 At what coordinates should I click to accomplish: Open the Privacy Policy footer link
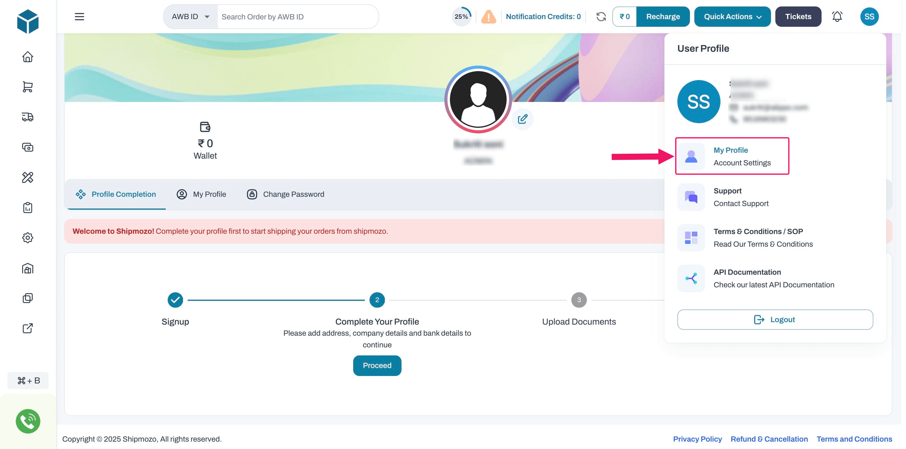pyautogui.click(x=697, y=439)
